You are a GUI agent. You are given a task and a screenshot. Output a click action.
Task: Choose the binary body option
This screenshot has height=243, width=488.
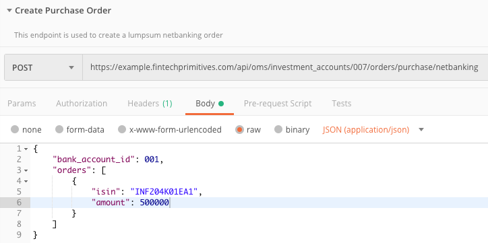[278, 130]
